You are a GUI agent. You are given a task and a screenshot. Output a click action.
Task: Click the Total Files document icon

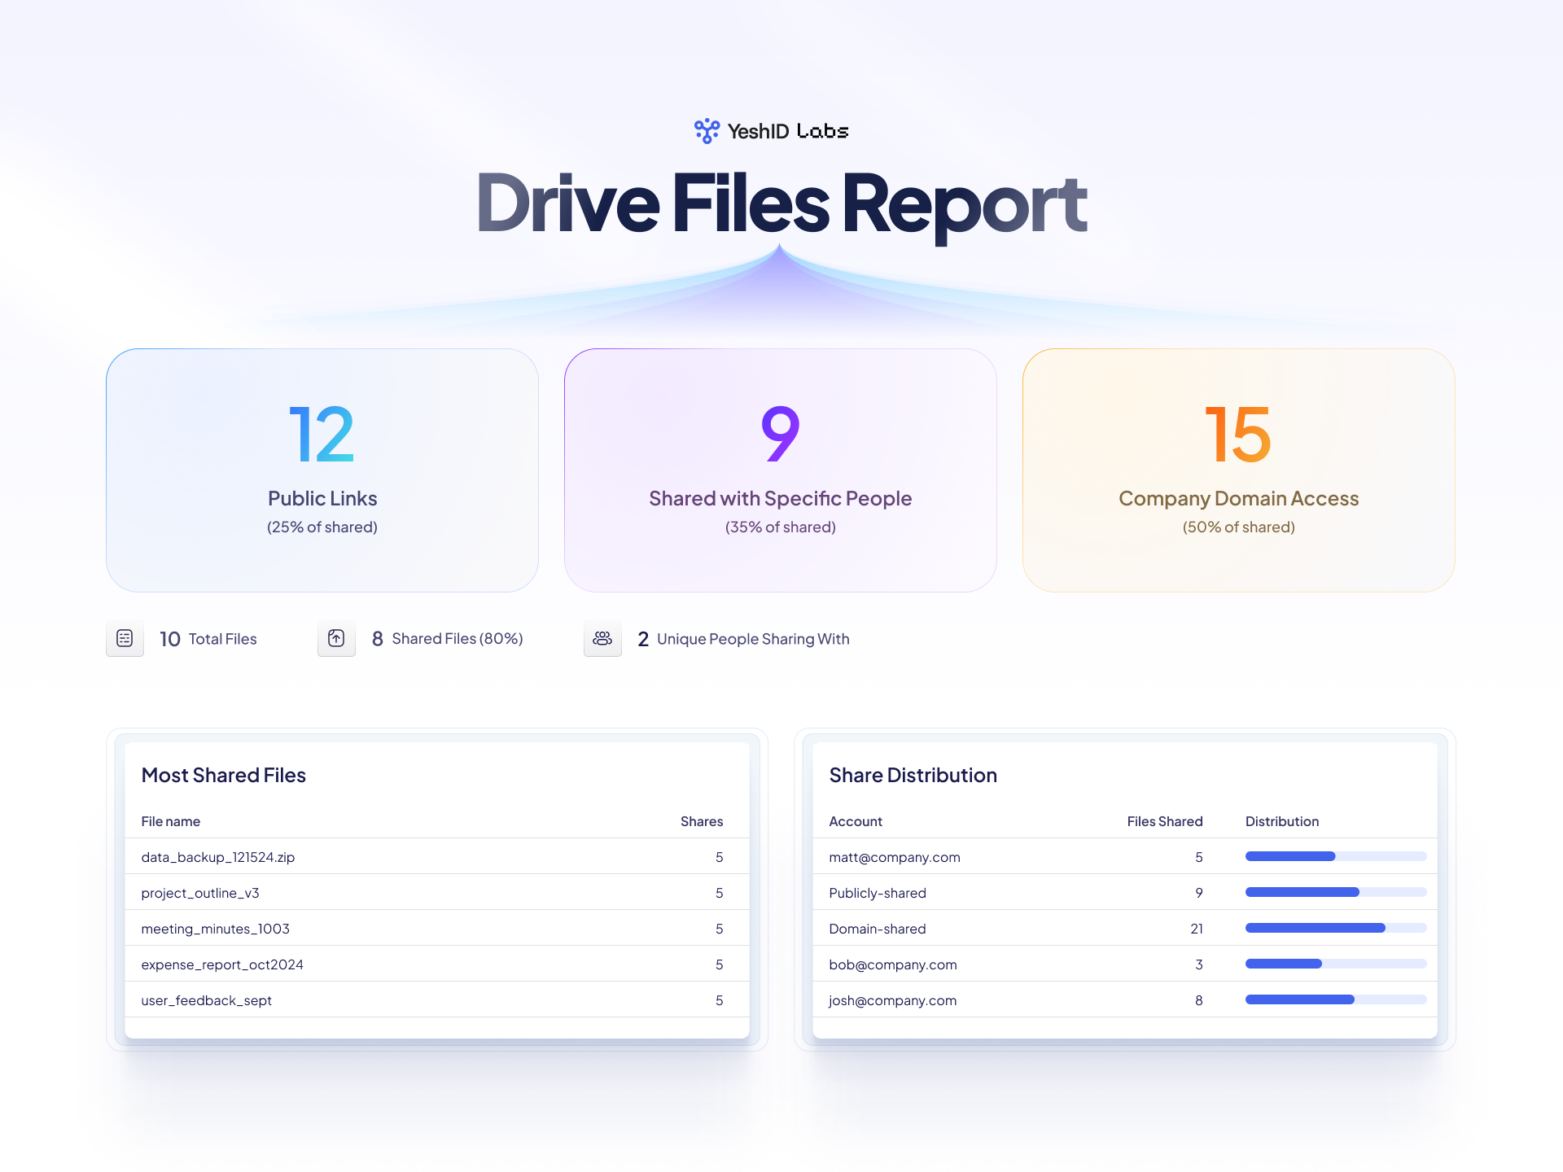(x=125, y=638)
